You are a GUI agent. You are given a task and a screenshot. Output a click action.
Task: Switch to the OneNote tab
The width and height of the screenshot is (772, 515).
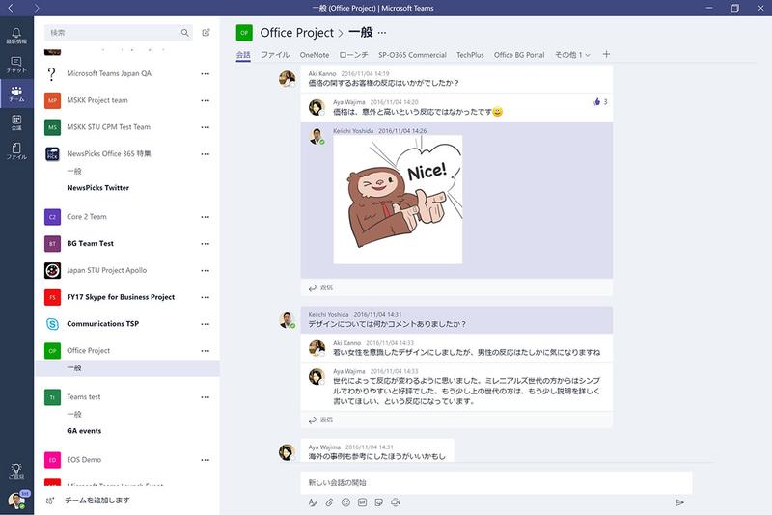315,55
